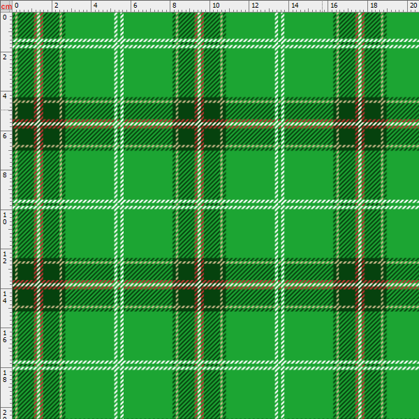The image size is (419, 419).
Task: Click the '6' label on the horizontal ruler
Action: tap(135, 6)
